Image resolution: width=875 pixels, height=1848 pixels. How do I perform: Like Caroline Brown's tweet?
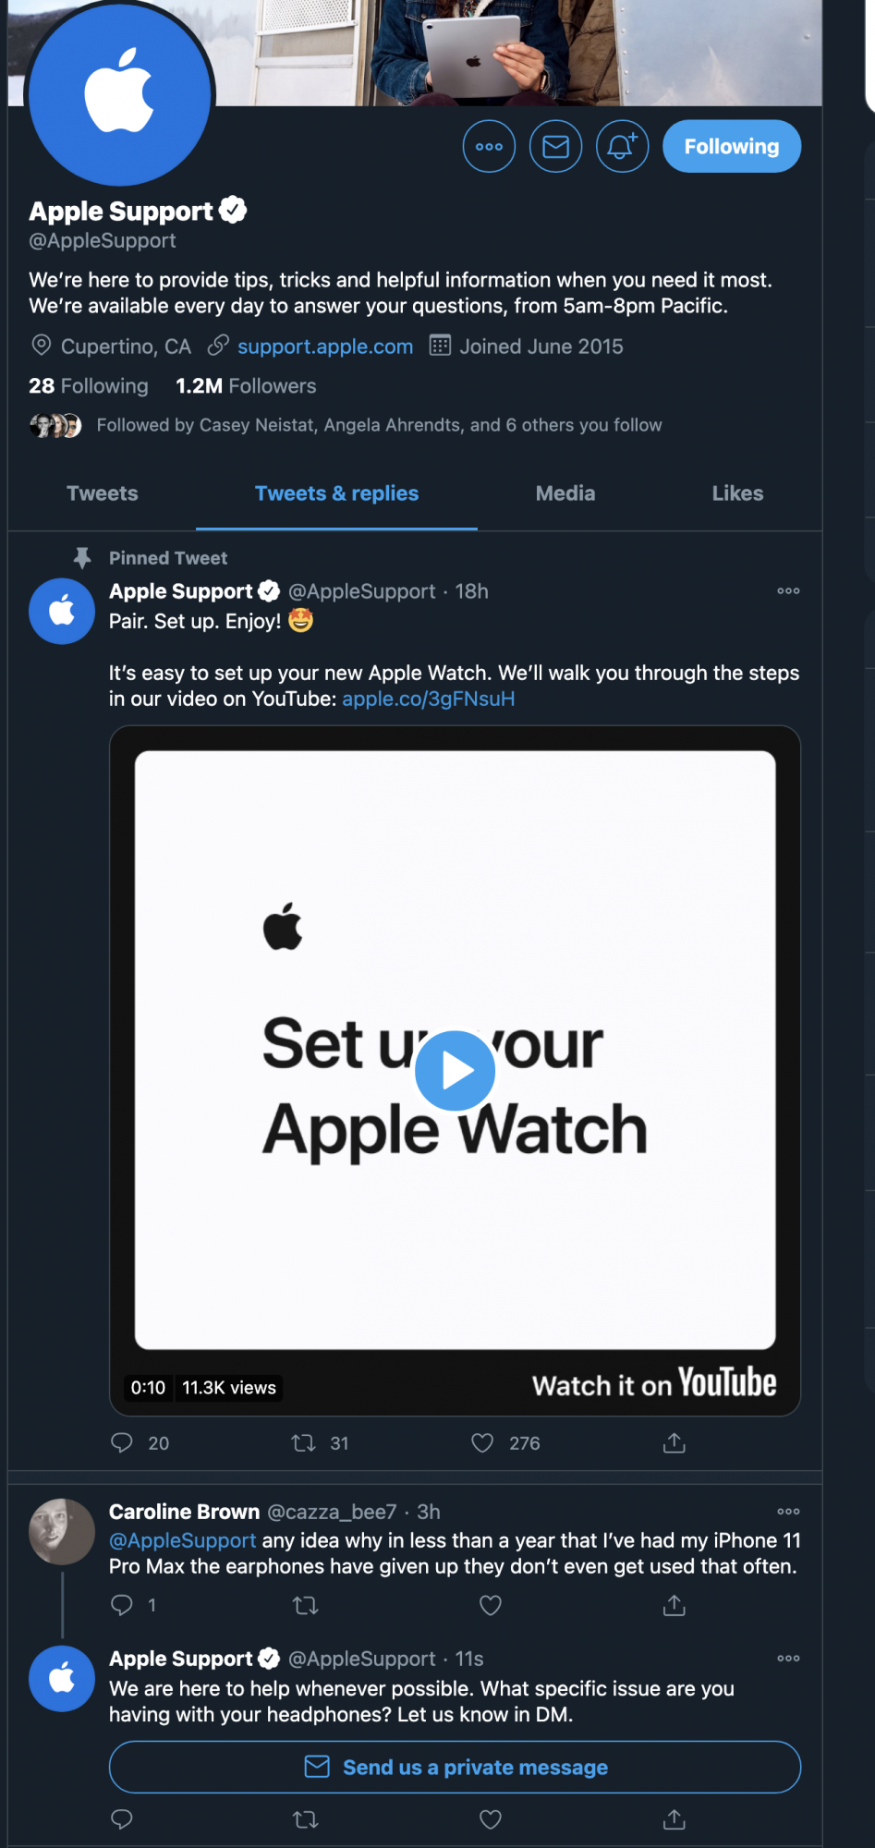[491, 1605]
